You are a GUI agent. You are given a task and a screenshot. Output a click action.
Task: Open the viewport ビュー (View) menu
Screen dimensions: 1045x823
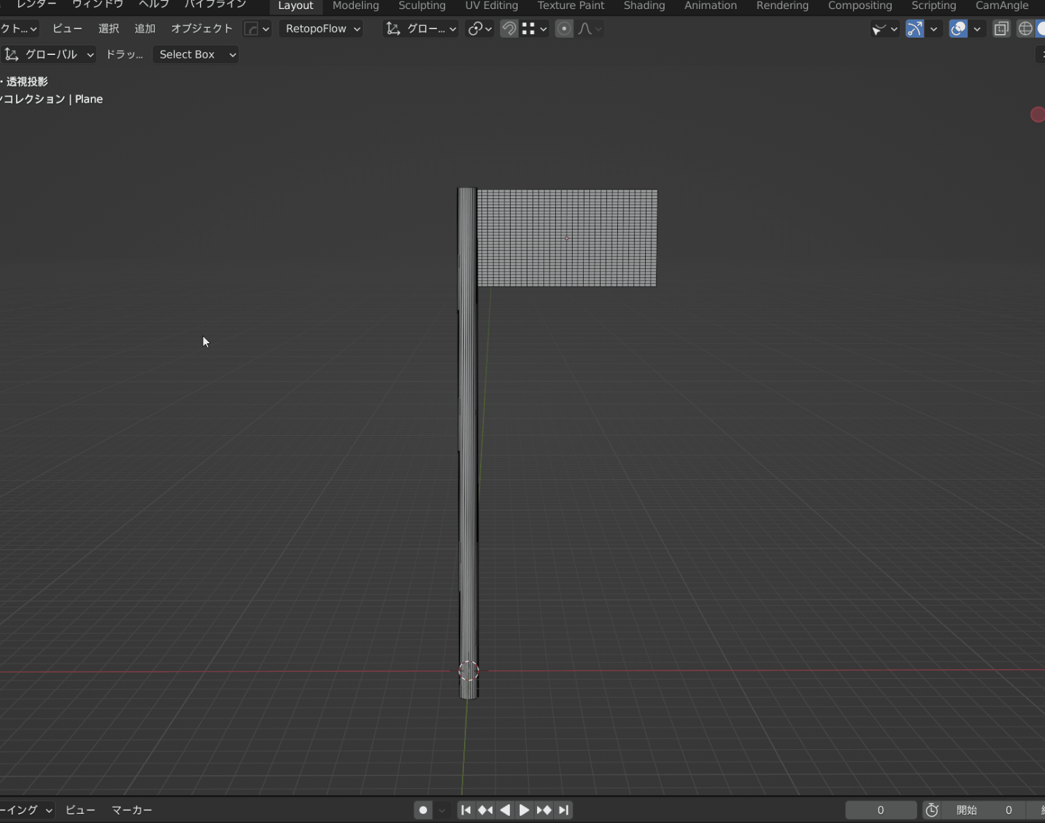(68, 29)
